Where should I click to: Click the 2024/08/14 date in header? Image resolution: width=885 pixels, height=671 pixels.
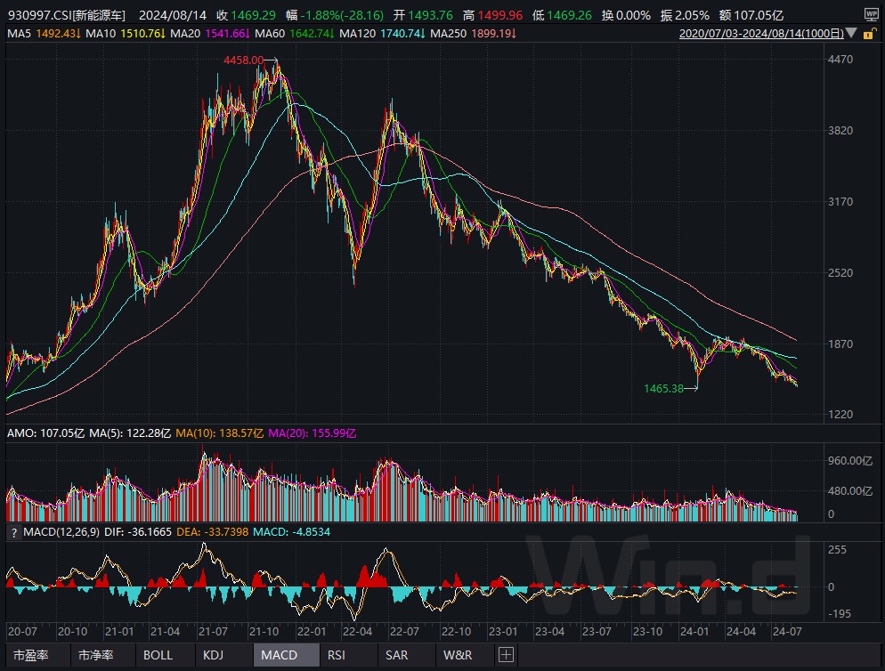173,15
